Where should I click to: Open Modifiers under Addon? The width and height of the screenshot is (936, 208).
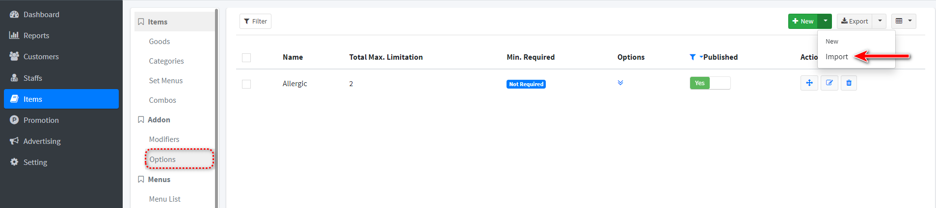click(164, 139)
